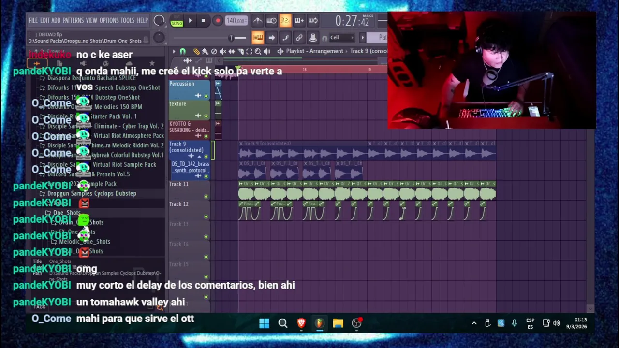Open the Cell snap dropdown

(x=341, y=38)
